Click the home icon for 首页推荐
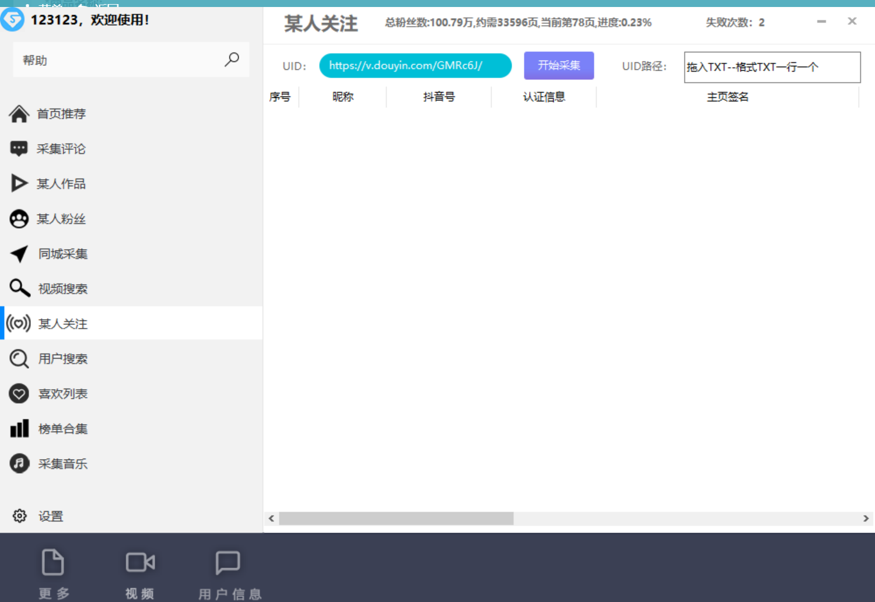Viewport: 875px width, 602px height. tap(19, 114)
